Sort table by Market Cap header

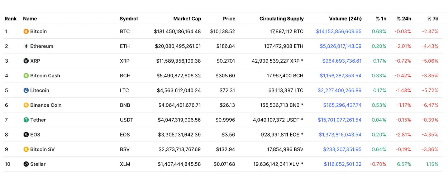pyautogui.click(x=187, y=19)
